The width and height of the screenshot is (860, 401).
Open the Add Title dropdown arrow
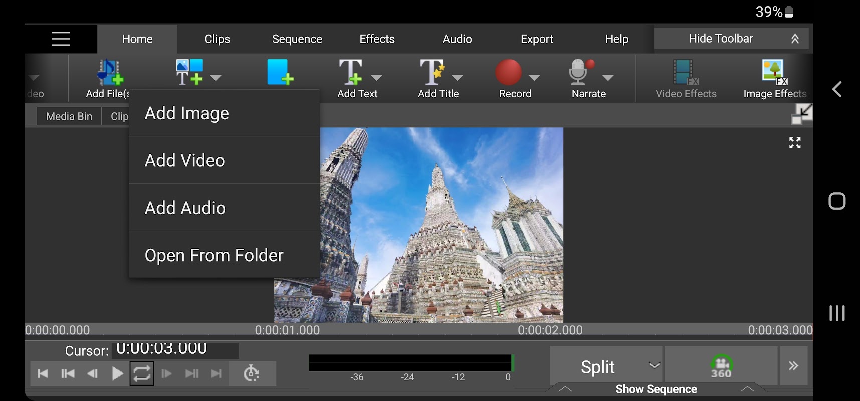click(457, 78)
